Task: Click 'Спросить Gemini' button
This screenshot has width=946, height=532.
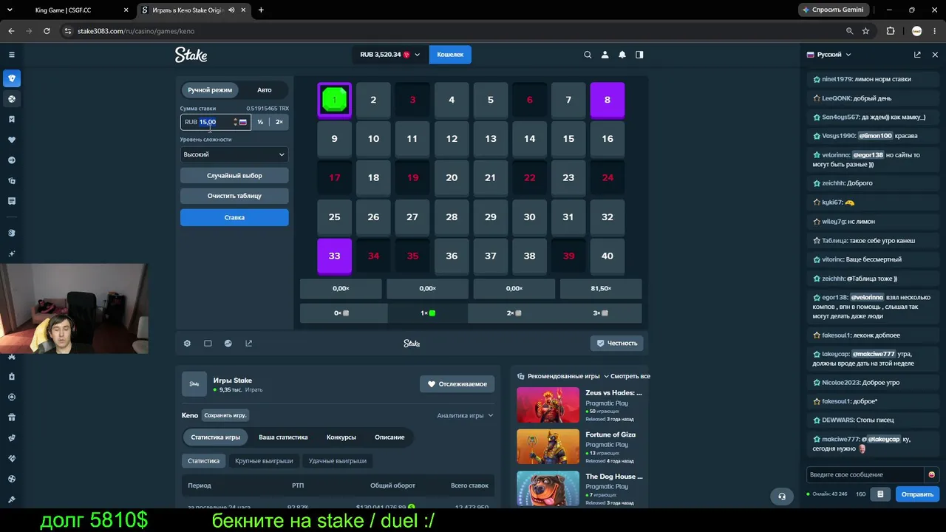Action: coord(833,10)
